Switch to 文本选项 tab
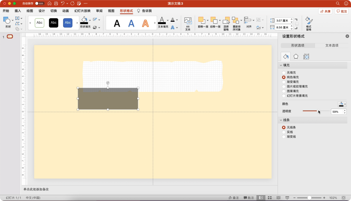Screen dimensions: 351x201 [332, 45]
